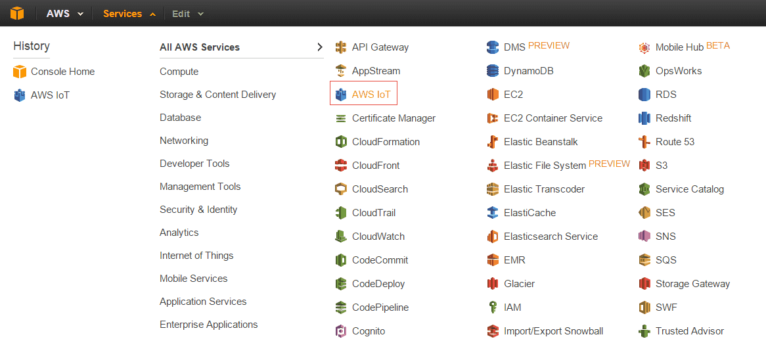Screen dimensions: 766x341
Task: Expand All AWS Services arrow
Action: [320, 47]
